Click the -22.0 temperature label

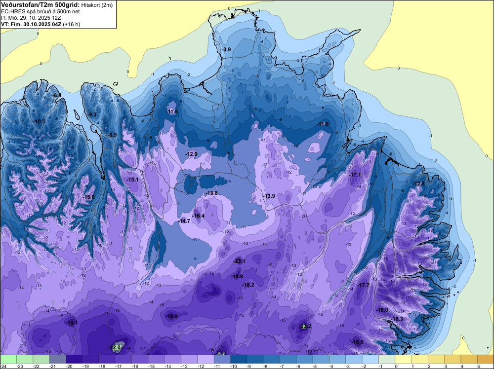pyautogui.click(x=115, y=347)
